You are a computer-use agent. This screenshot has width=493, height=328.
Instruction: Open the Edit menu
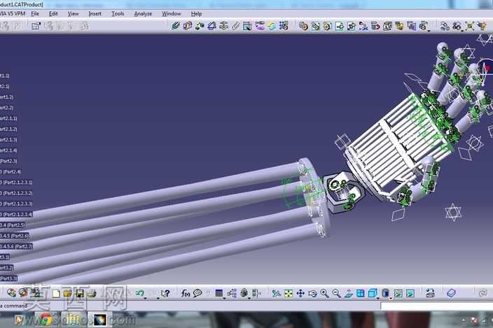point(53,14)
